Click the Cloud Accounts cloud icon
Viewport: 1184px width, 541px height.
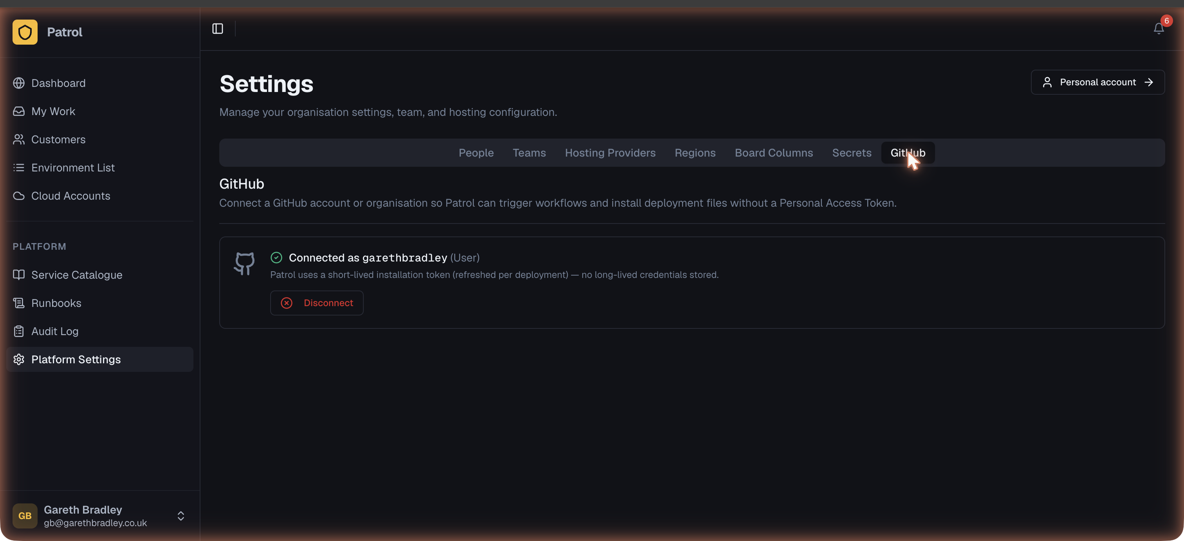tap(19, 196)
